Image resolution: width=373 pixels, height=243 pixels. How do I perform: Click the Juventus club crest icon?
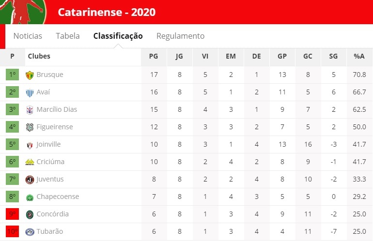tap(30, 180)
